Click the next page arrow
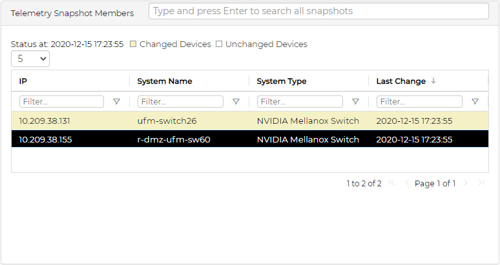This screenshot has width=500, height=265. click(x=465, y=184)
